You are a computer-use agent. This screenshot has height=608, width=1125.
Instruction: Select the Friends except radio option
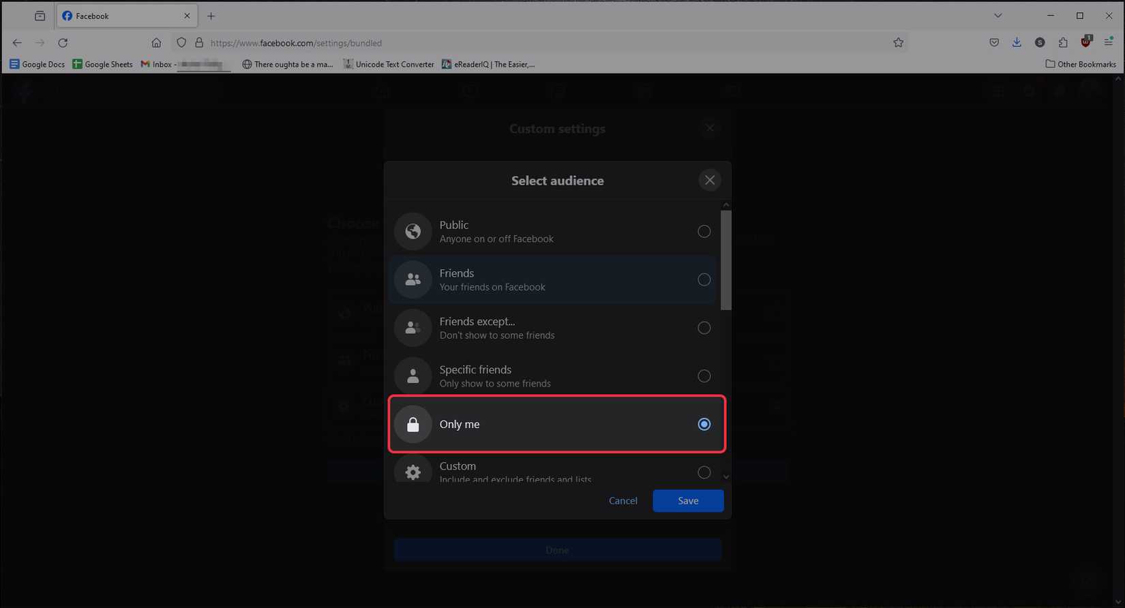tap(704, 328)
